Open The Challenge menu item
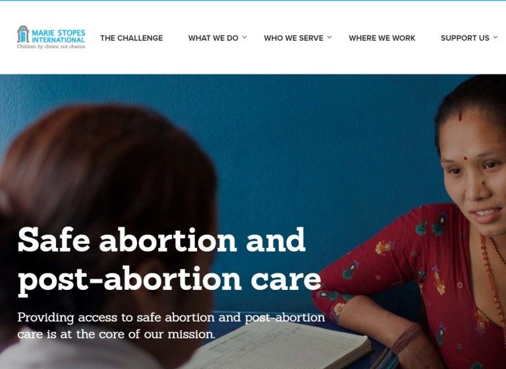 (131, 38)
